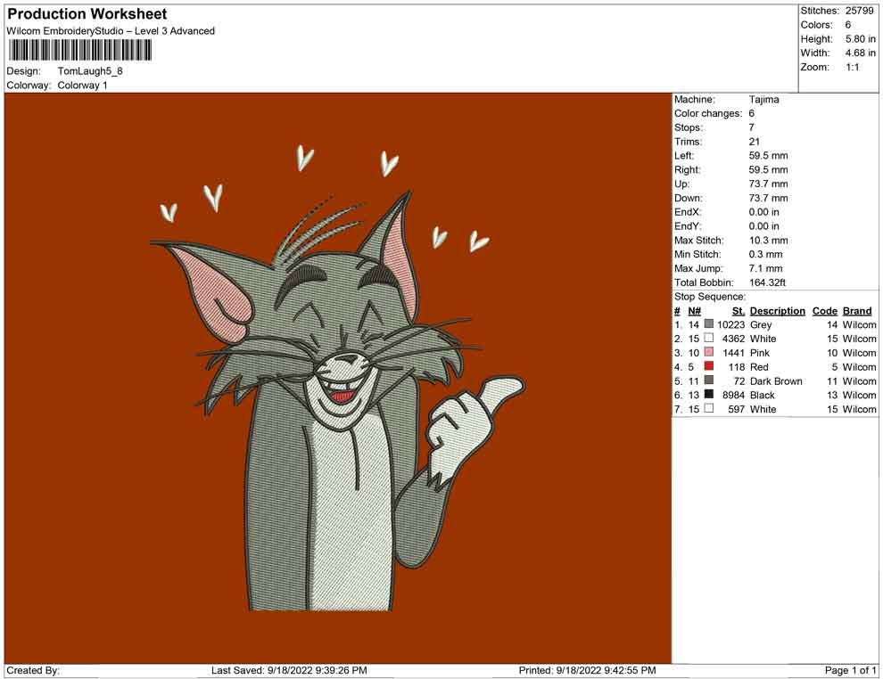883x679 pixels.
Task: Click the Width value '4.68 in'
Action: [860, 53]
